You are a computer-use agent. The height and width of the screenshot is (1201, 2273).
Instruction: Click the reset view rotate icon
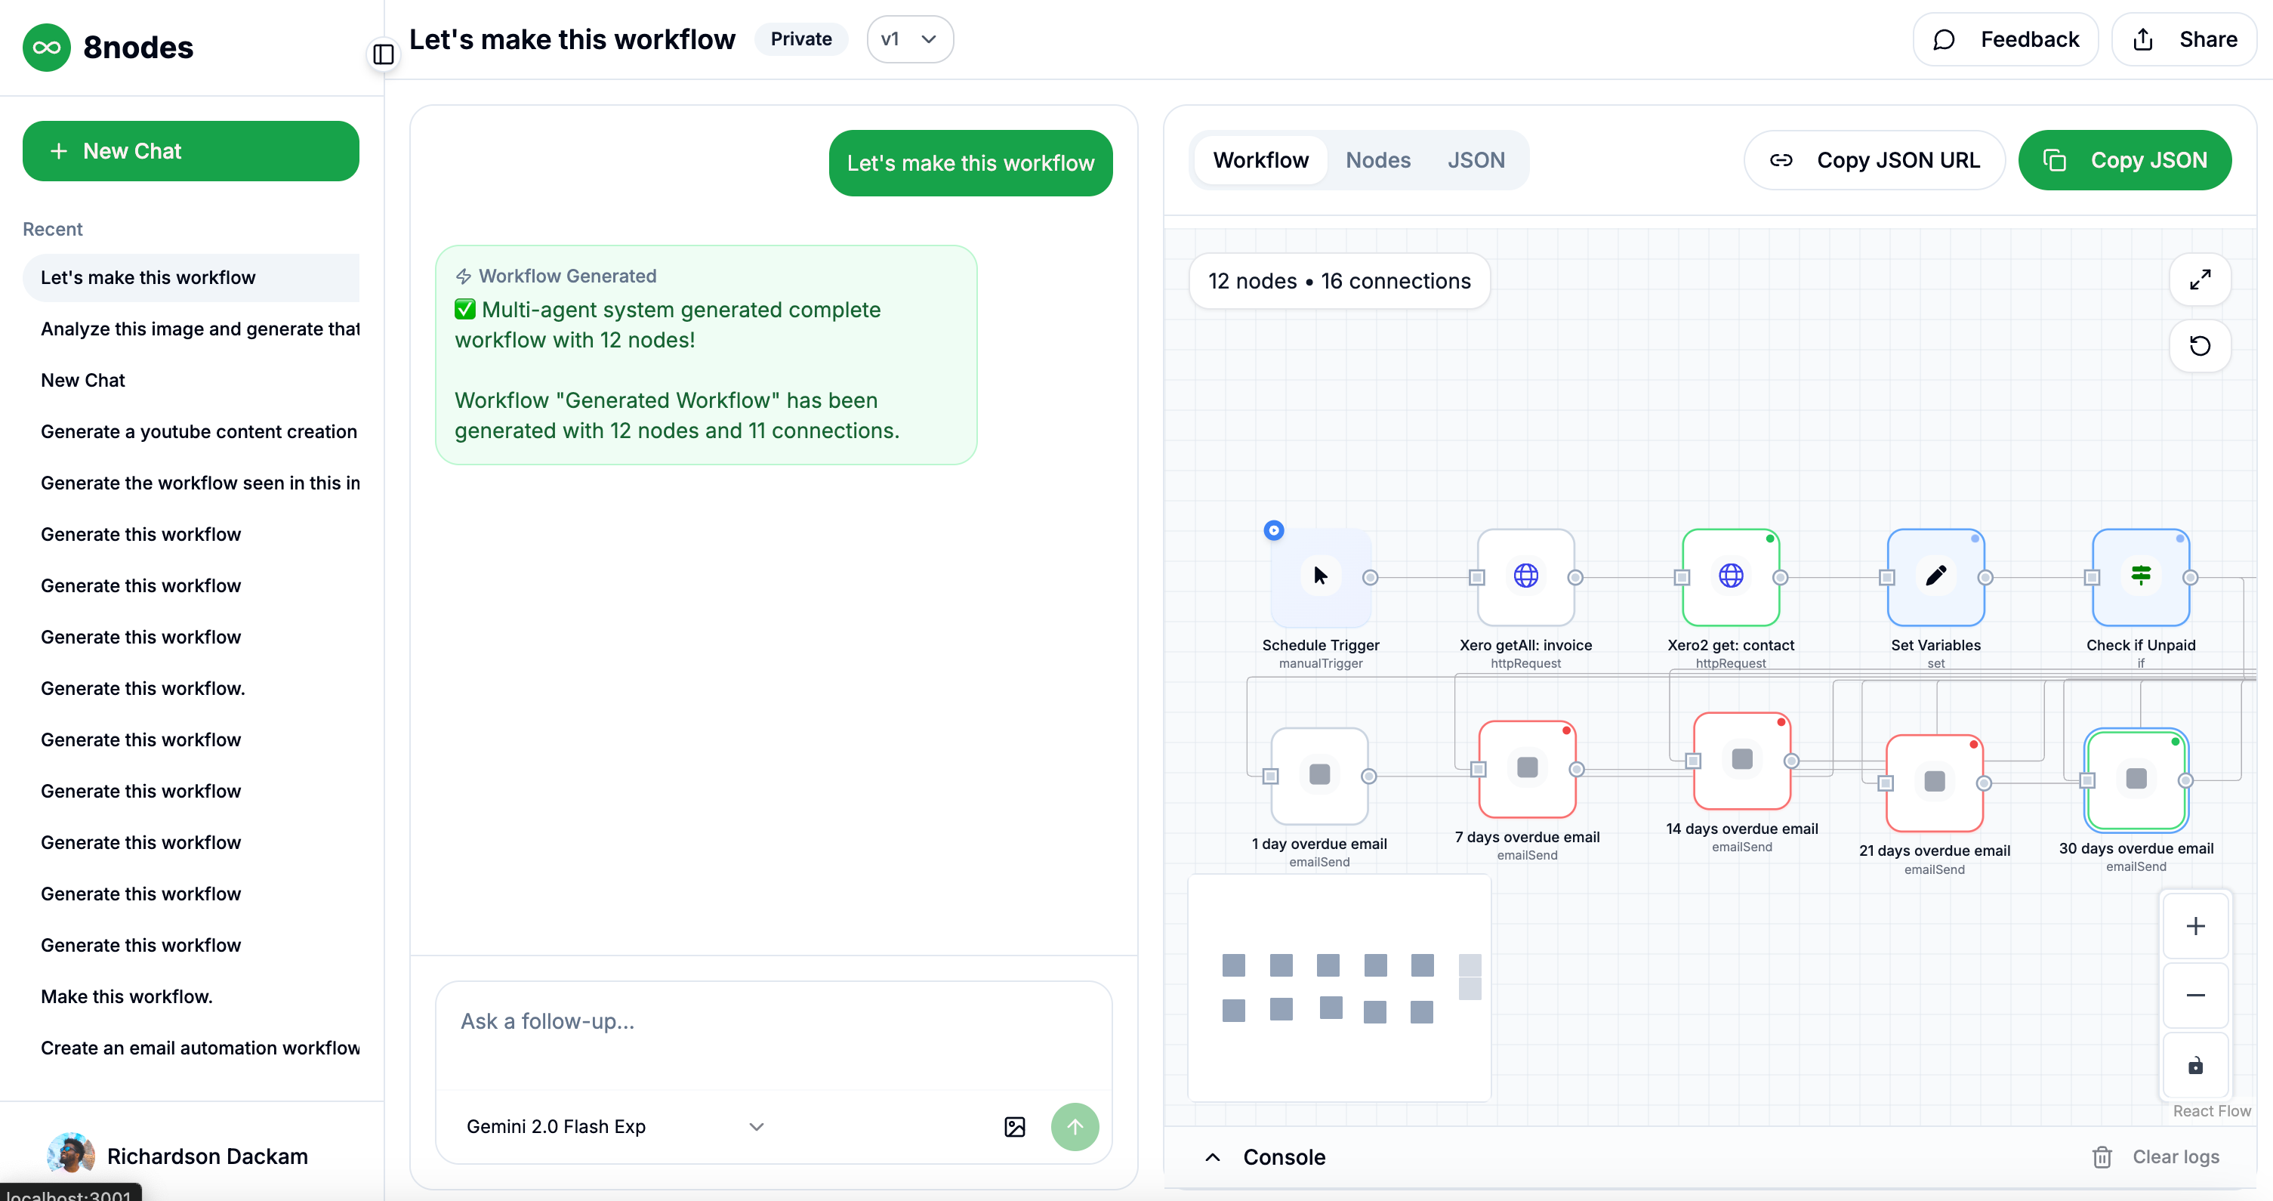pyautogui.click(x=2200, y=345)
